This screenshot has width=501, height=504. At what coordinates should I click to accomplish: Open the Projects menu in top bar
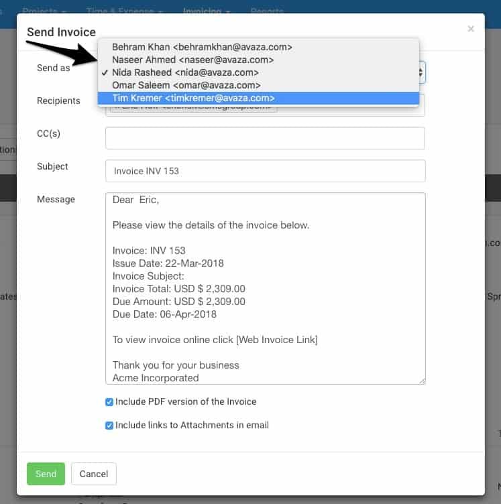(x=44, y=11)
